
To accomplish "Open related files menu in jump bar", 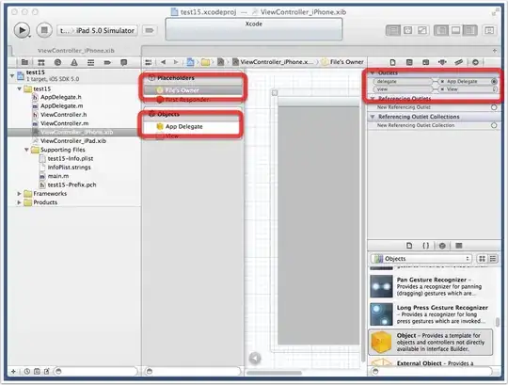I will (x=149, y=62).
